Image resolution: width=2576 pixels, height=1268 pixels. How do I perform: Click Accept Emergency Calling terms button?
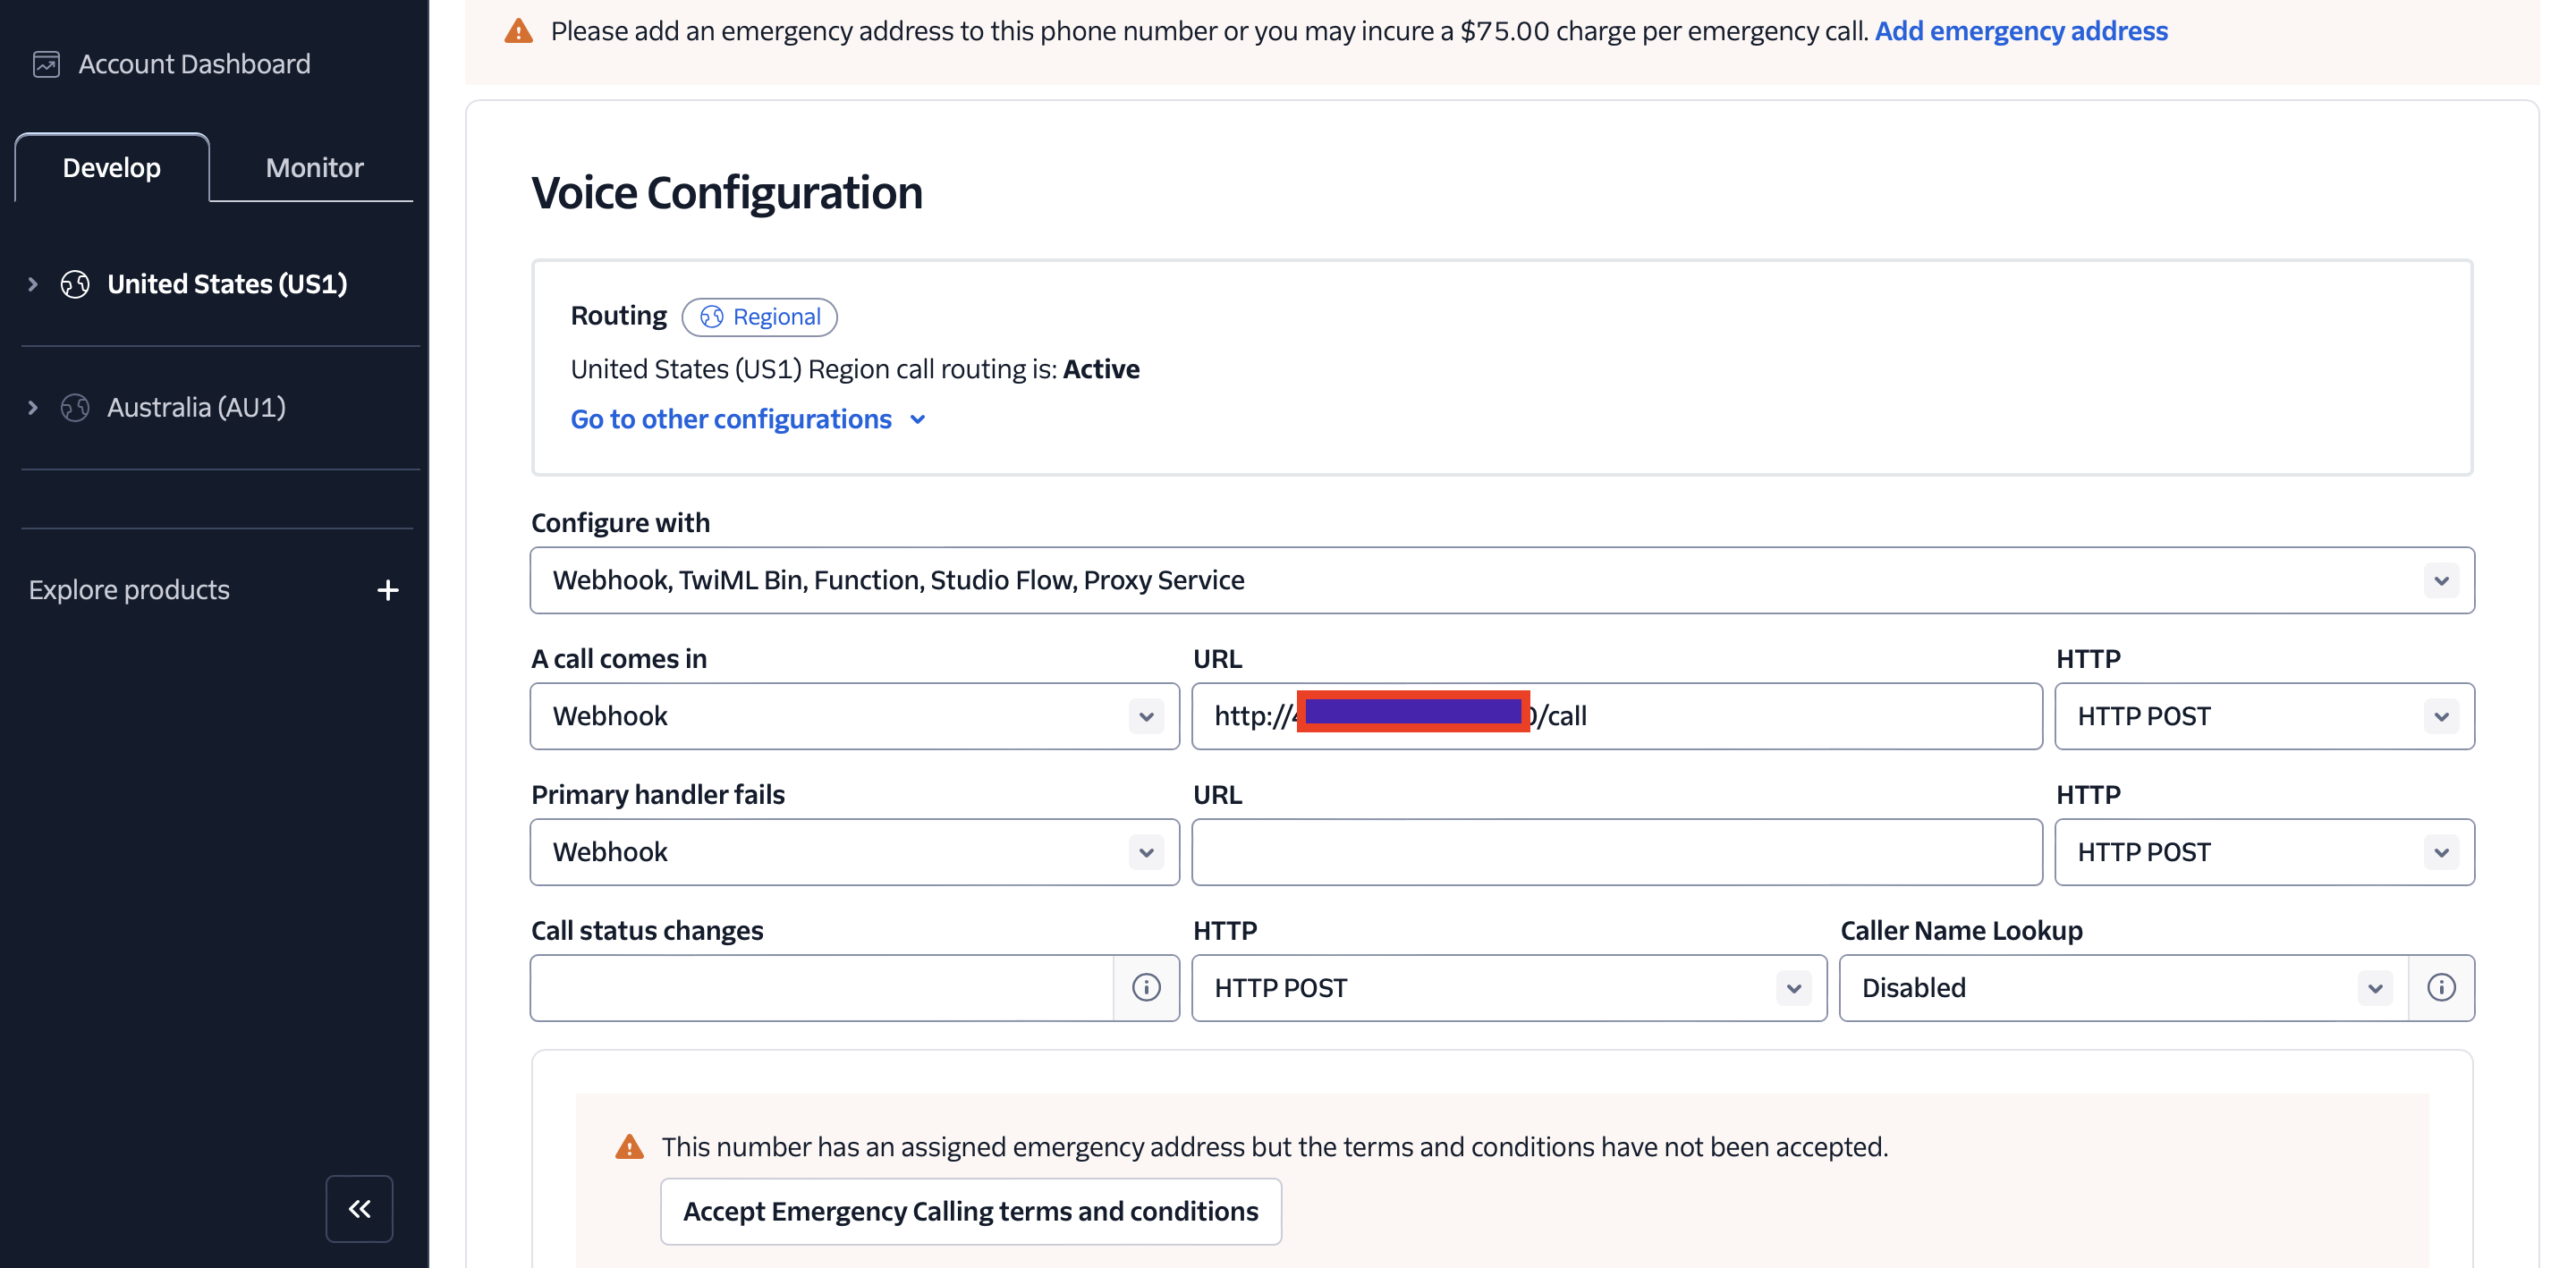pyautogui.click(x=970, y=1211)
